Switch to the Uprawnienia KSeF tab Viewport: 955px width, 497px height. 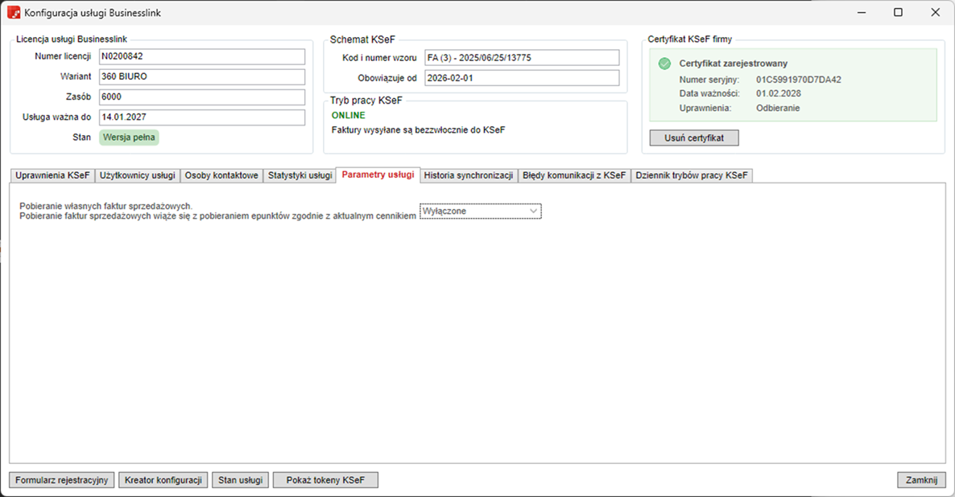click(x=52, y=175)
